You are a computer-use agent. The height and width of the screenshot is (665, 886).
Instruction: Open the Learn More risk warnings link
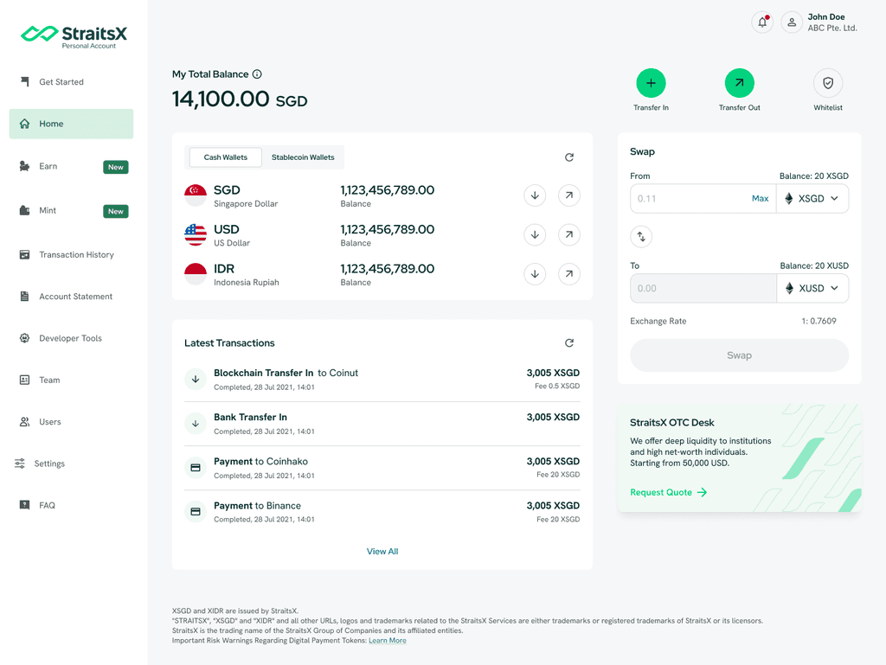click(x=388, y=641)
